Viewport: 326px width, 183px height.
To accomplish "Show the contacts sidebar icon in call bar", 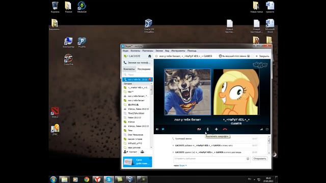I will click(x=157, y=129).
